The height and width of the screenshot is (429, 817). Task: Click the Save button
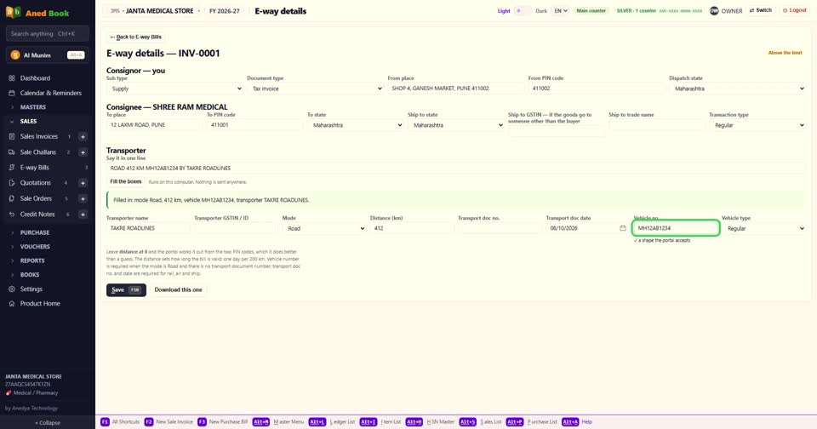coord(126,289)
